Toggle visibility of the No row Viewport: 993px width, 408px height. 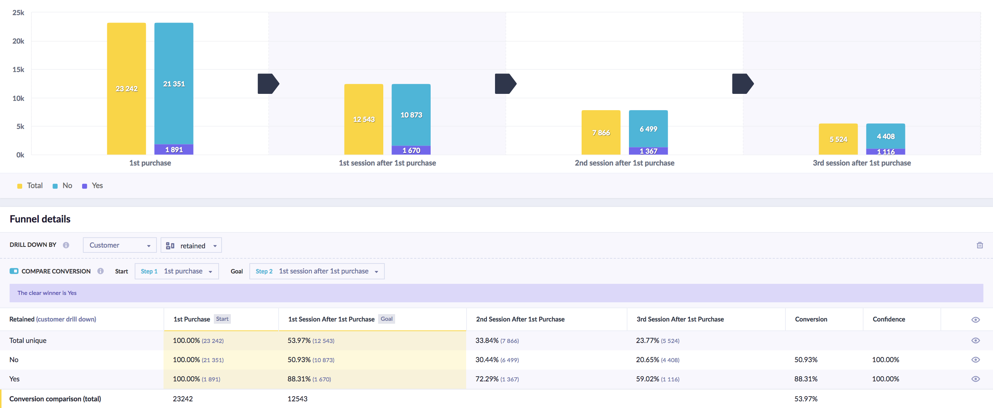pos(975,360)
